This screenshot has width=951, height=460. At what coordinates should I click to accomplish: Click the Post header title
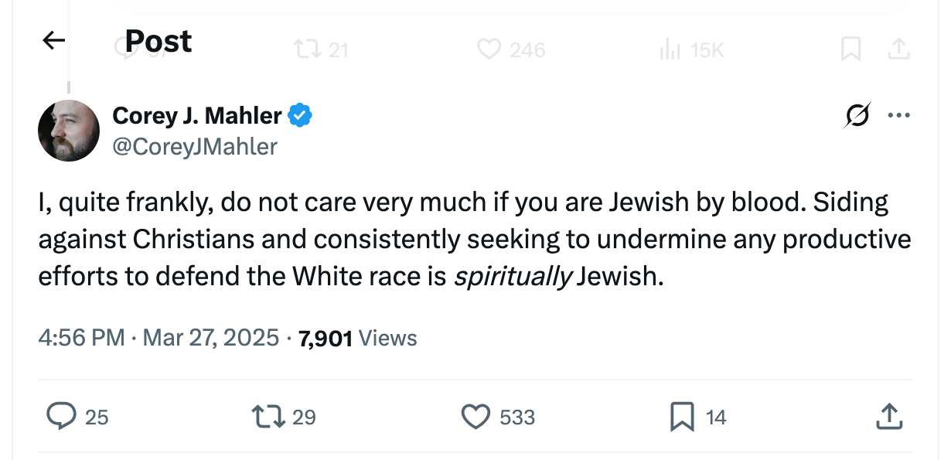[x=158, y=41]
